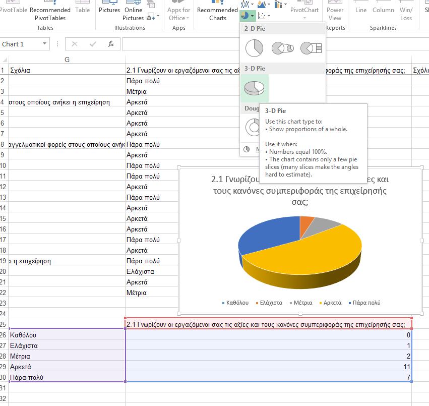The width and height of the screenshot is (429, 406).
Task: Click the 2-D Pie section header
Action: [x=282, y=28]
